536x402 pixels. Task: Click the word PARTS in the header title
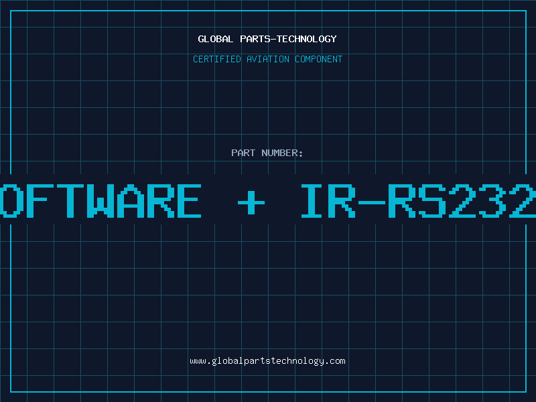[x=255, y=39]
